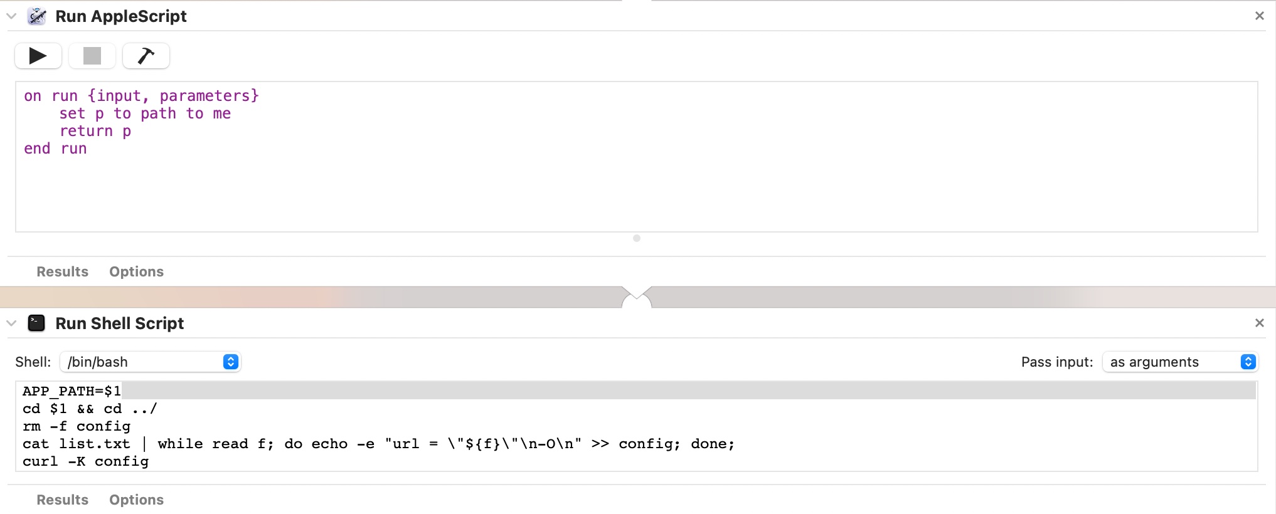The height and width of the screenshot is (514, 1276).
Task: Compile the script with the hammer icon
Action: (146, 56)
